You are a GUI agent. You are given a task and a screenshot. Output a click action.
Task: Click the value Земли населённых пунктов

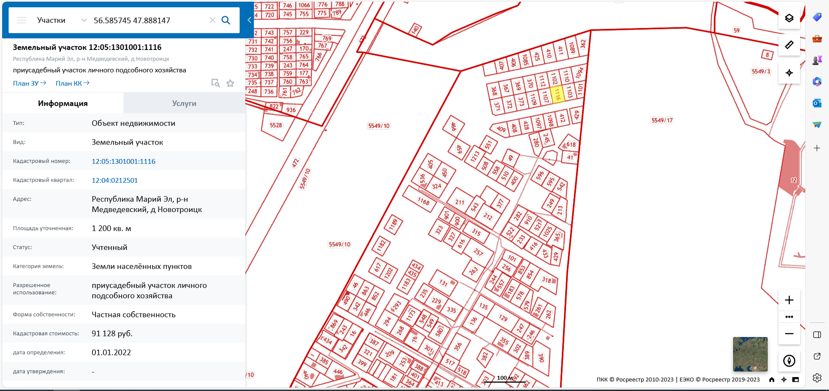point(142,266)
